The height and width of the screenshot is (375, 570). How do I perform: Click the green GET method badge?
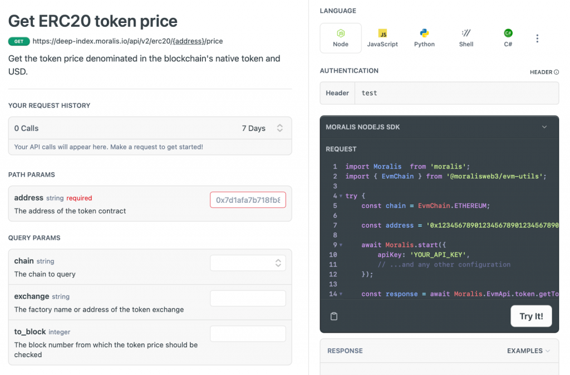point(19,41)
